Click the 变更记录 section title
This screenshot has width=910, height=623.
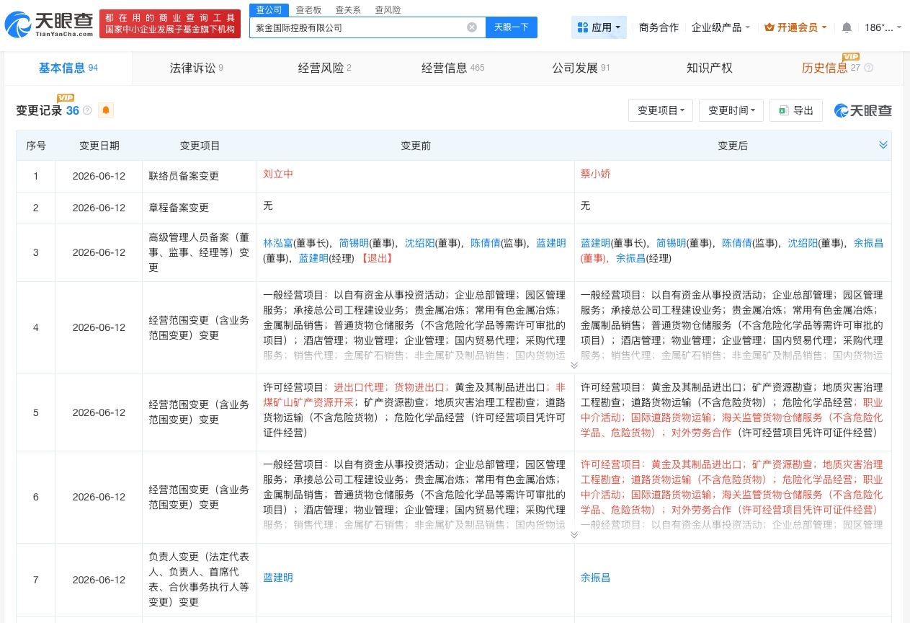coord(39,110)
